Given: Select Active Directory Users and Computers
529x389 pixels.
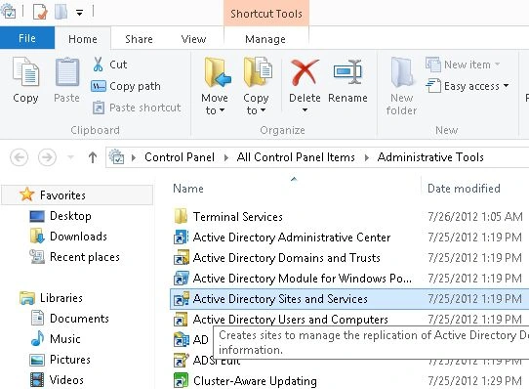Looking at the screenshot, I should tap(291, 320).
